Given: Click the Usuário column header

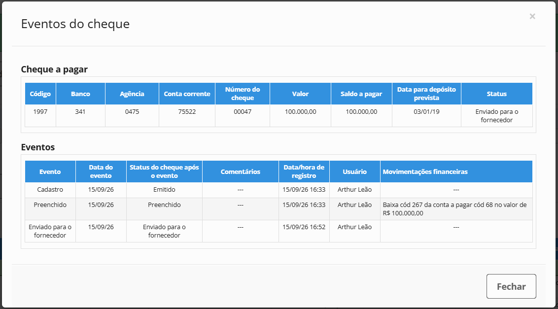Looking at the screenshot, I should coord(354,172).
